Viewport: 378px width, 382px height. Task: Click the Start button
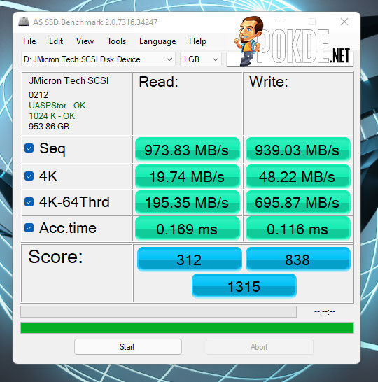tap(127, 347)
